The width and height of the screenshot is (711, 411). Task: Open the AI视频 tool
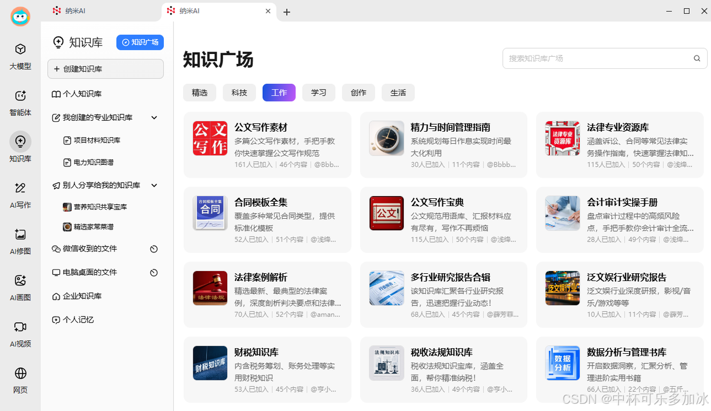pos(20,334)
